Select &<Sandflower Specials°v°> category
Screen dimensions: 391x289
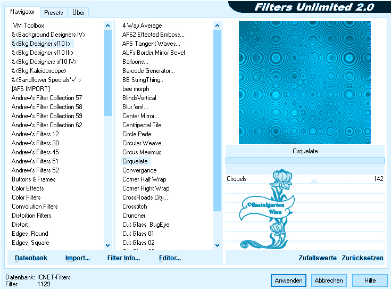click(x=46, y=80)
